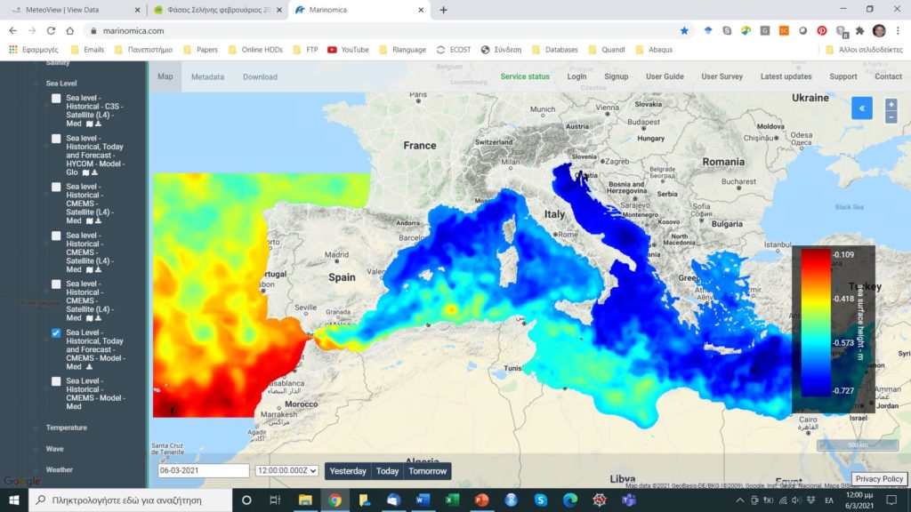The height and width of the screenshot is (512, 911).
Task: Go to the browser home page
Action: point(69,31)
